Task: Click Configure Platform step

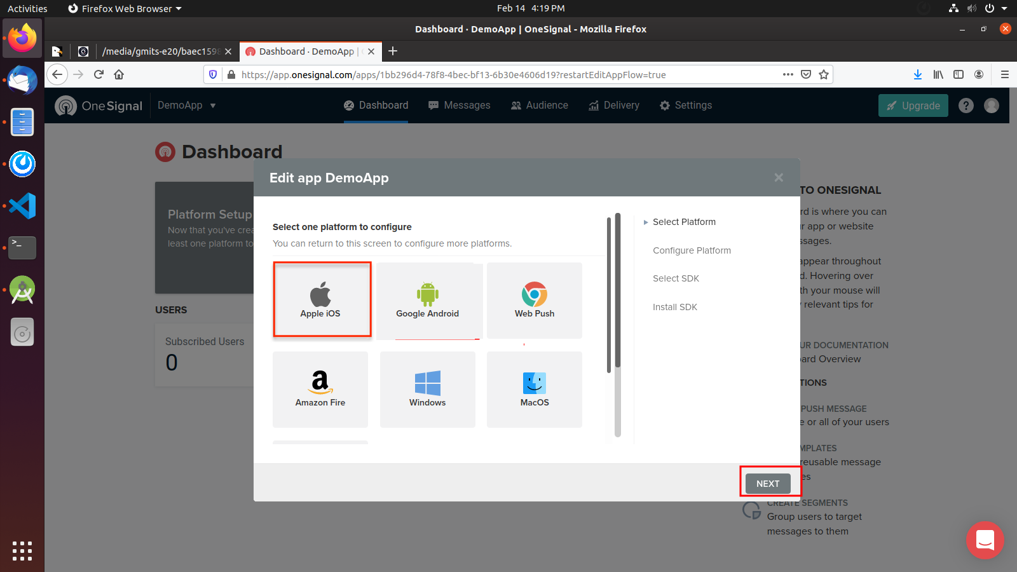Action: pyautogui.click(x=692, y=250)
